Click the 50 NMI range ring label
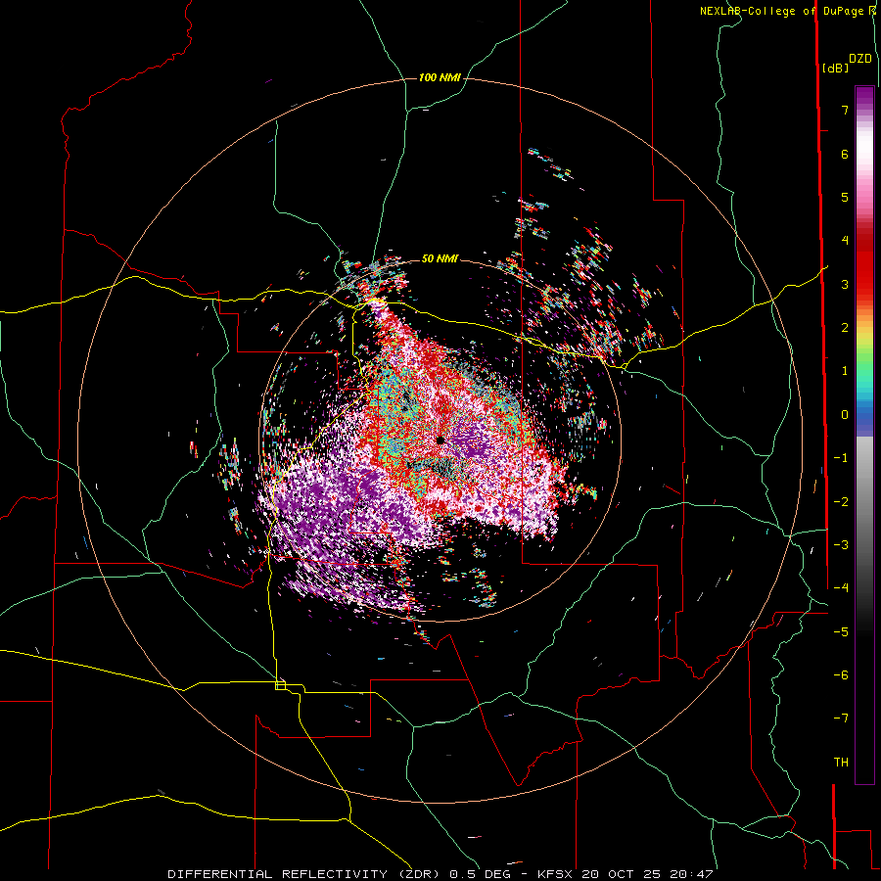881x881 pixels. point(440,258)
